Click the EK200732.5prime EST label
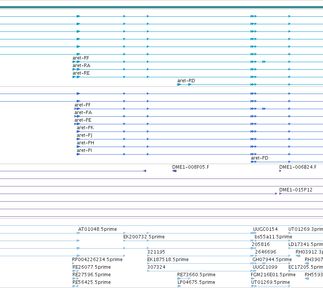This screenshot has width=323, height=288. click(144, 237)
